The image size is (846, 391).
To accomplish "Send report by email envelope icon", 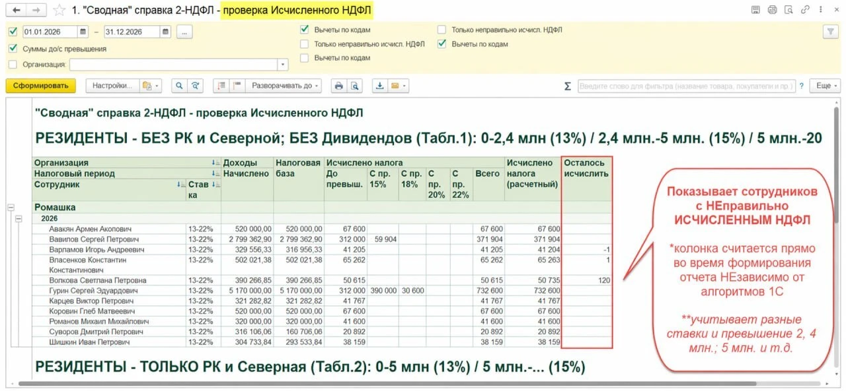I will 395,86.
